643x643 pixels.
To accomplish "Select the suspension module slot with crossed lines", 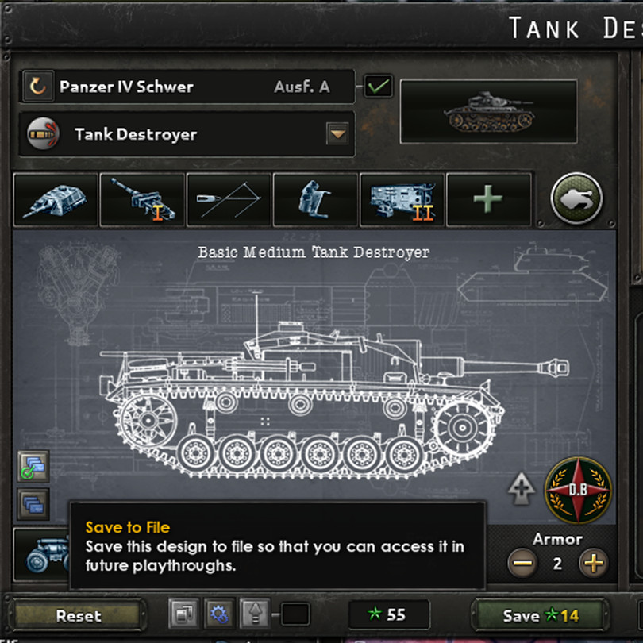I will click(229, 200).
